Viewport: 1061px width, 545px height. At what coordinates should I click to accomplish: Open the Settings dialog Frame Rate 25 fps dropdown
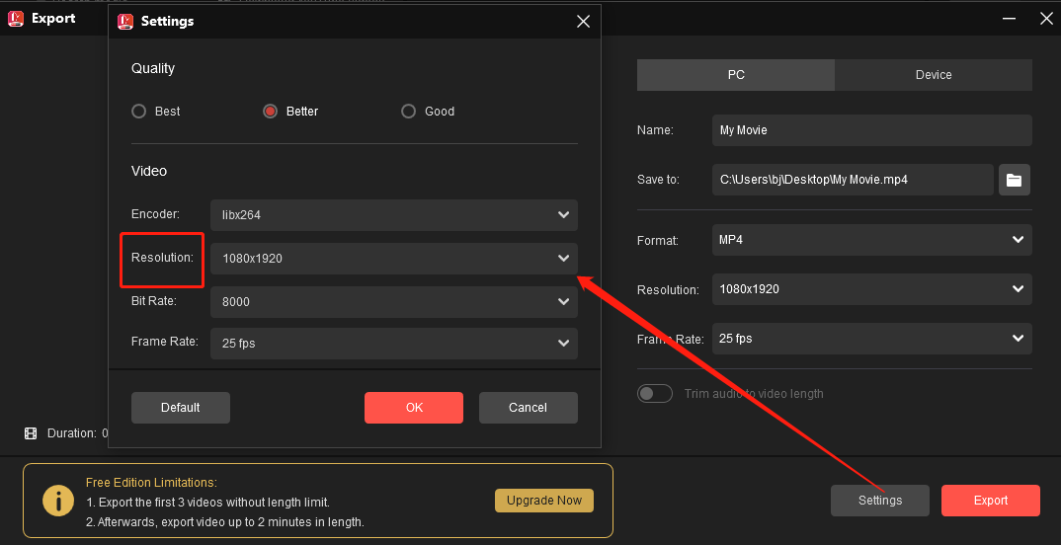pyautogui.click(x=394, y=344)
